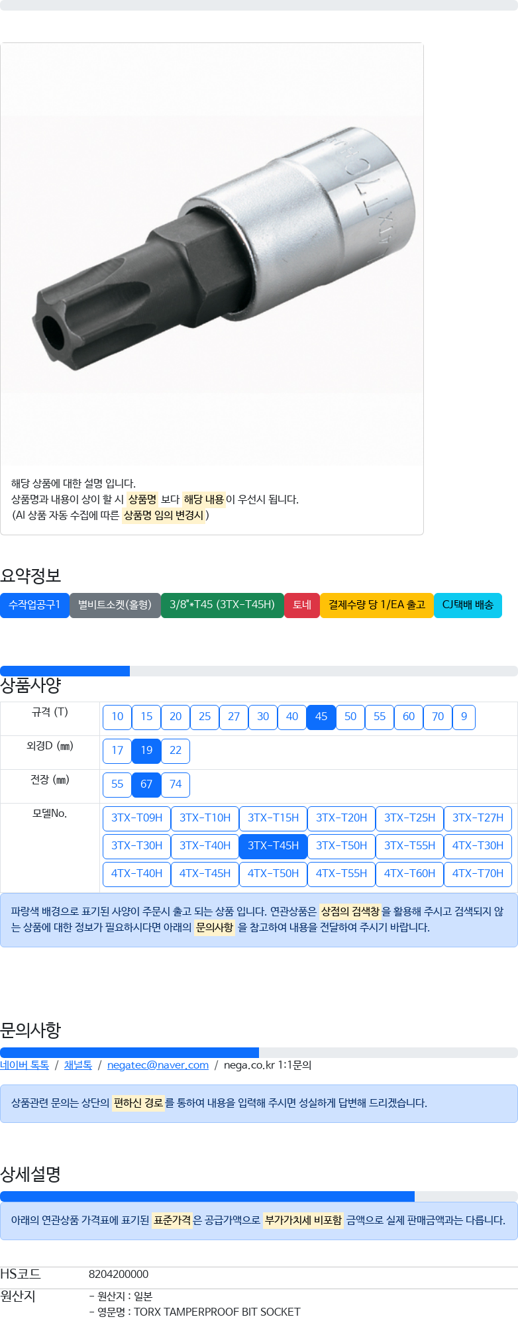Pick model 3TX-T45H button

273,845
